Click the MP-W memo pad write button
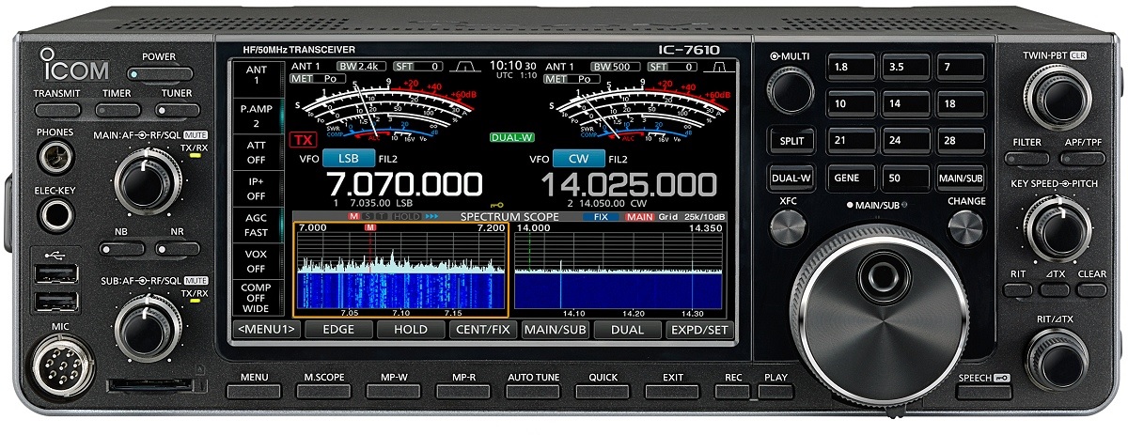Image resolution: width=1128 pixels, height=435 pixels. point(391,390)
